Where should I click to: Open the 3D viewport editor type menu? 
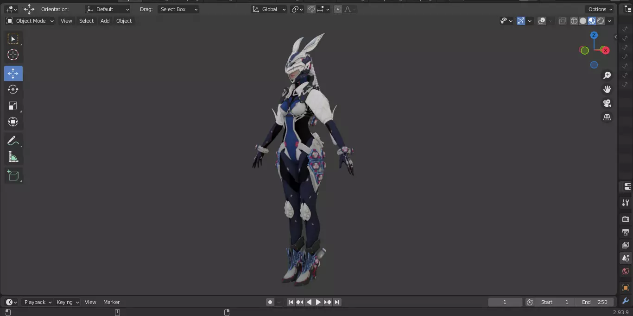(x=12, y=9)
